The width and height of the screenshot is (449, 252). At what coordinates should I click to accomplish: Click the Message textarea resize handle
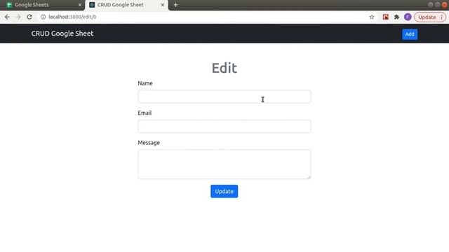(x=309, y=177)
